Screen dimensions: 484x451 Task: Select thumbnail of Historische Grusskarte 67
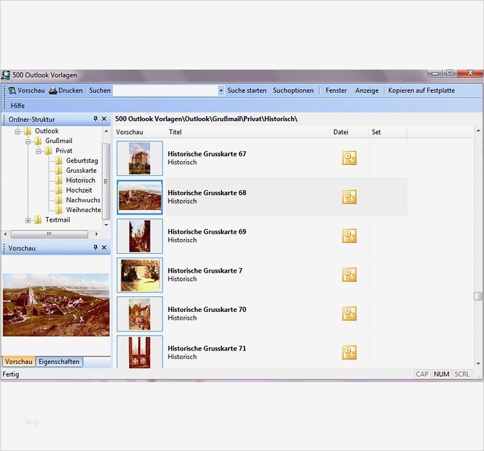[139, 158]
